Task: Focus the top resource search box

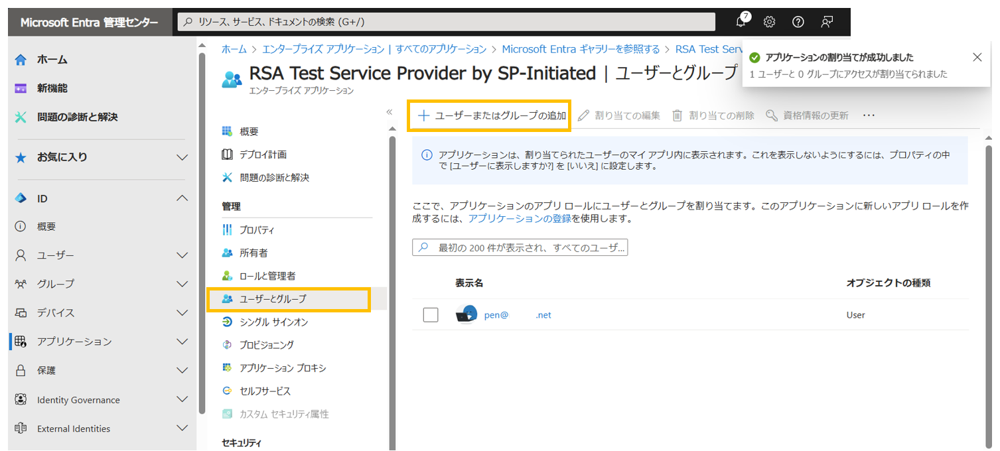Action: (x=447, y=22)
